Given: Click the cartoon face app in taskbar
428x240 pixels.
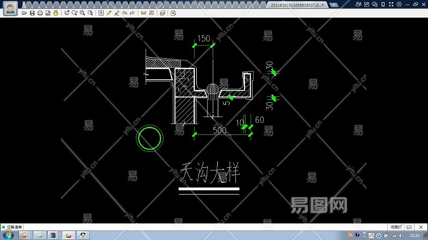Looking at the screenshot, I should (x=82, y=235).
